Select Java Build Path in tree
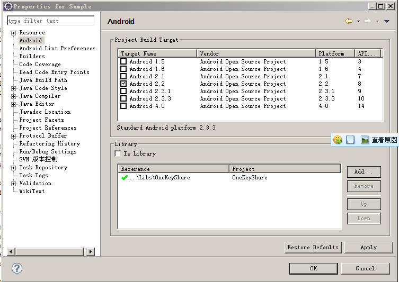 coord(43,80)
